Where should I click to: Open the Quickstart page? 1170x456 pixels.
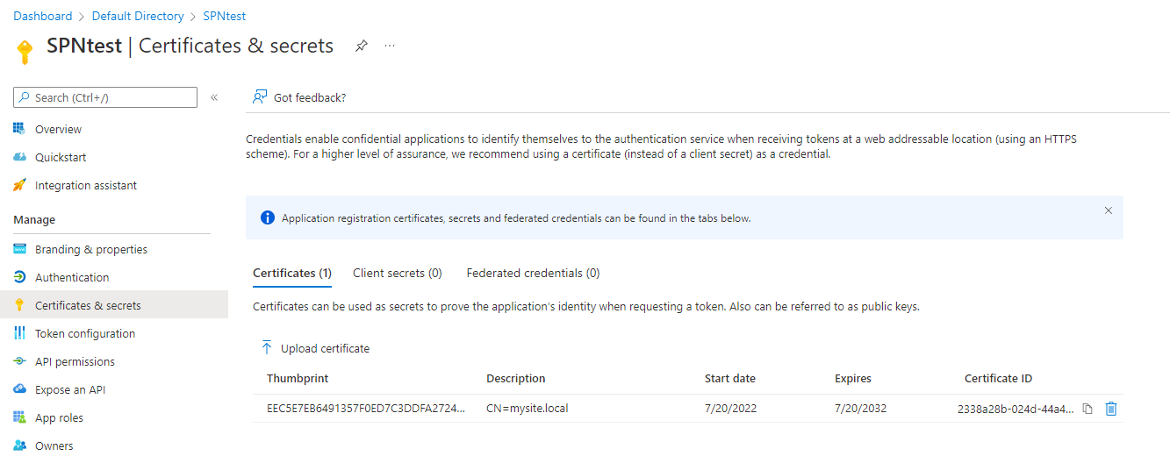point(61,158)
